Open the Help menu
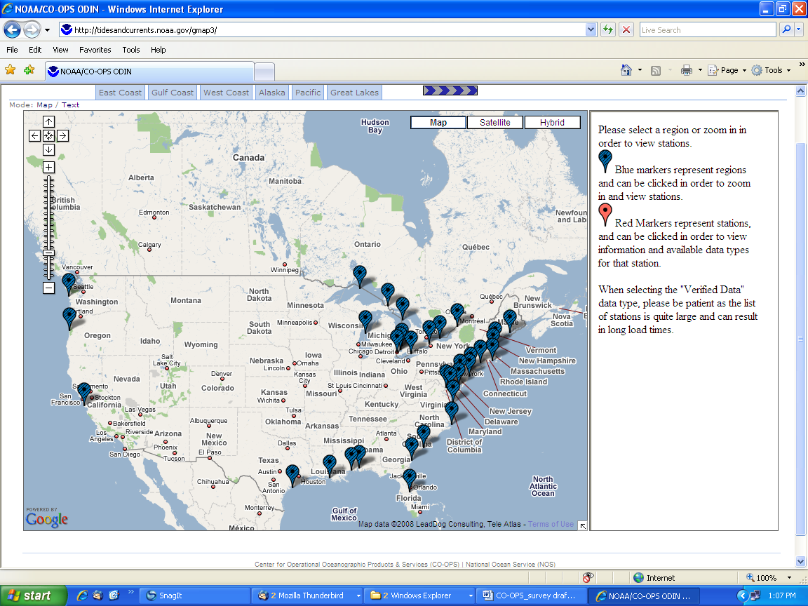 coord(159,50)
